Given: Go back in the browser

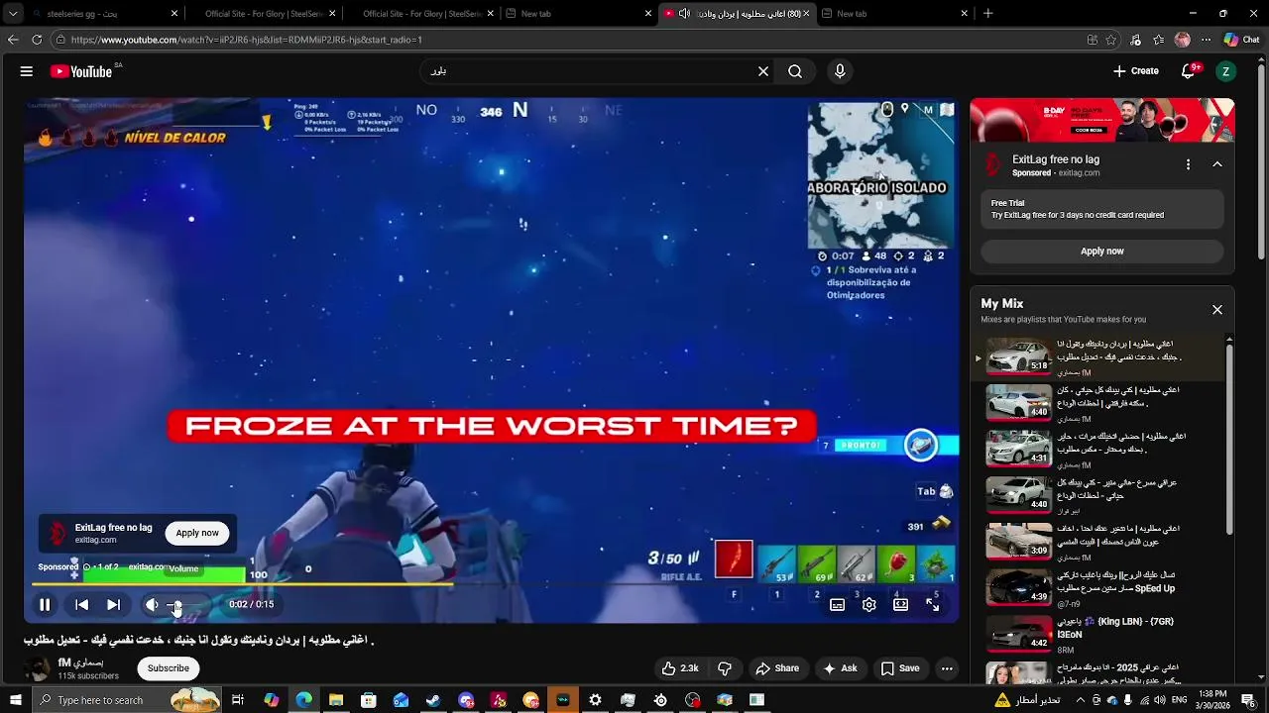Looking at the screenshot, I should [x=13, y=40].
